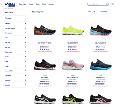
Task: View the navy-blue NOVABLAST shoe image
Action: (101, 64)
